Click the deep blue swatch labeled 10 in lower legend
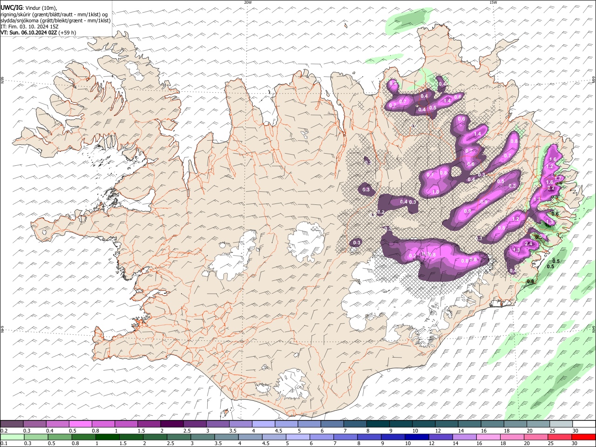 coord(417,437)
